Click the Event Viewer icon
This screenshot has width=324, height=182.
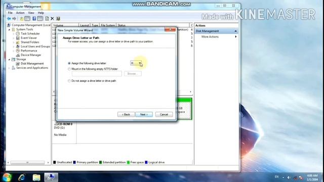tap(18, 38)
